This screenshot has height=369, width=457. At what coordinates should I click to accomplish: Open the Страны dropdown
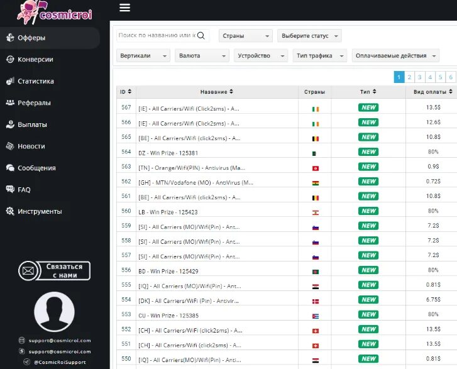pyautogui.click(x=246, y=36)
